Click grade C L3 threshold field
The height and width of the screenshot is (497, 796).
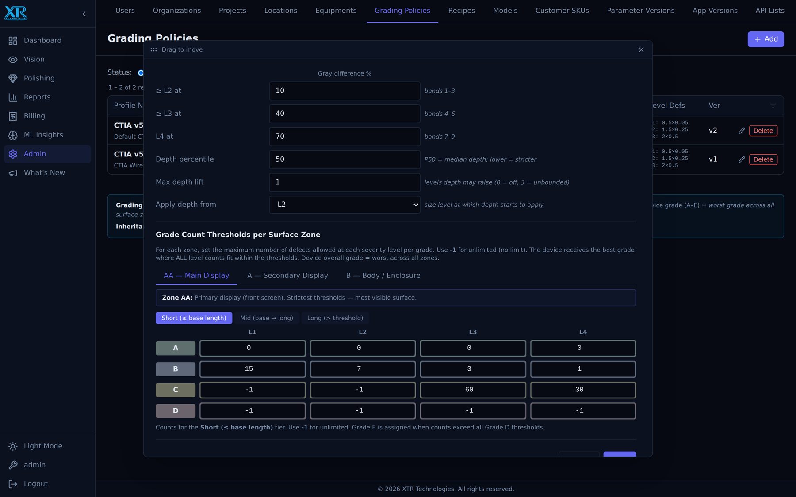pos(473,390)
